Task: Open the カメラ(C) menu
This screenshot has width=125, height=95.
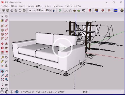Action: 30,6
